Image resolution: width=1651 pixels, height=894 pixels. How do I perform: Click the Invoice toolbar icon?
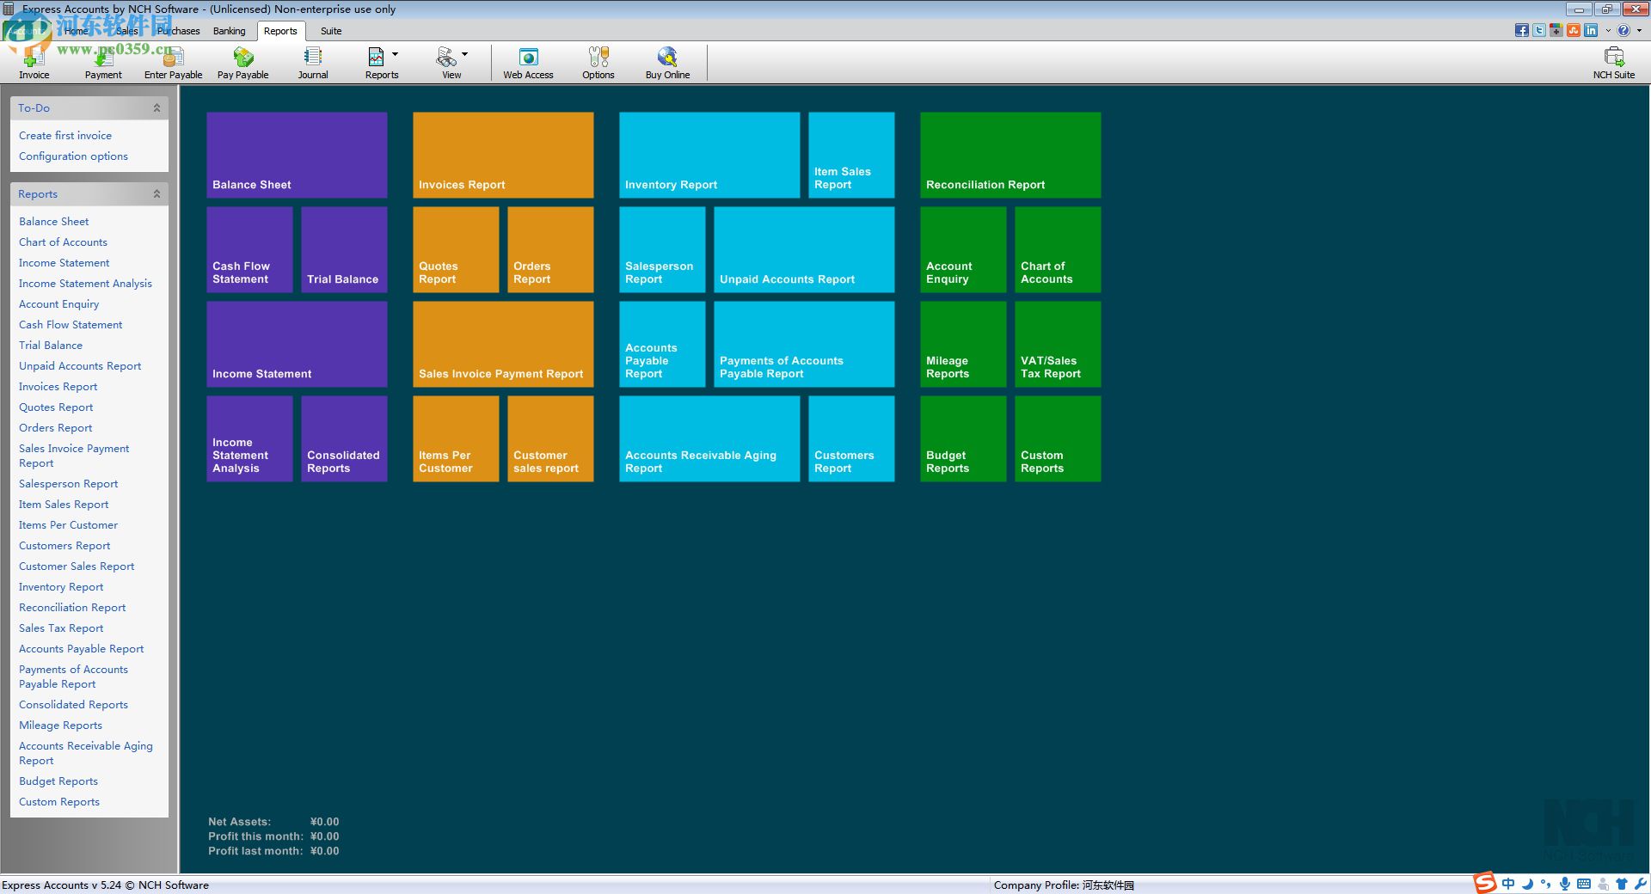pyautogui.click(x=34, y=63)
